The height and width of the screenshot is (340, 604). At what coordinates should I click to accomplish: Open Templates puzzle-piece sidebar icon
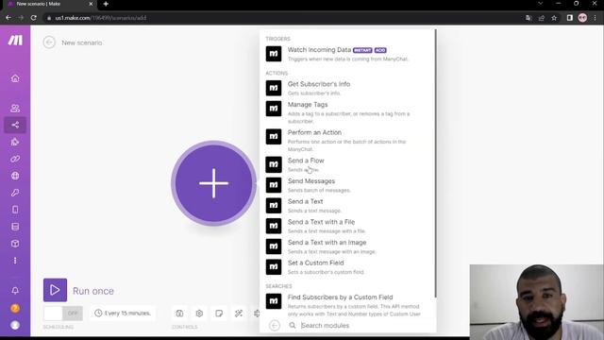pos(15,142)
